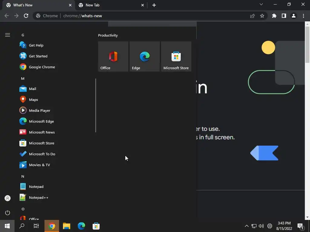Screen dimensions: 310x232
Task: Click the scrollbar down arrow in Chrome
Action: coord(307,217)
